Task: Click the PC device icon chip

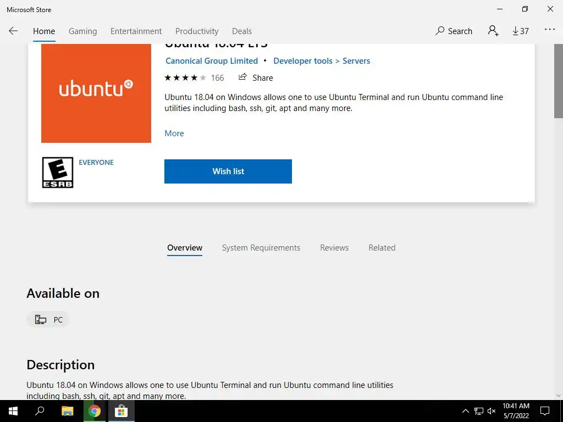Action: [x=48, y=320]
